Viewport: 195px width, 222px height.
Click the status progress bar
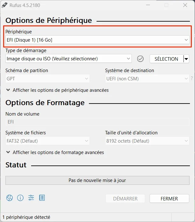[x=97, y=180]
